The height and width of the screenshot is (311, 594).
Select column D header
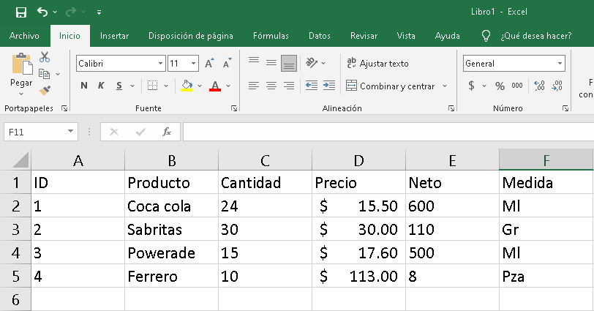point(358,160)
